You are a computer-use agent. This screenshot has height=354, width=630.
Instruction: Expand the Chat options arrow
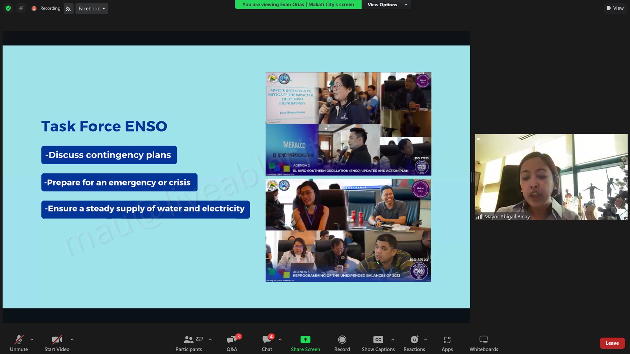coord(280,340)
